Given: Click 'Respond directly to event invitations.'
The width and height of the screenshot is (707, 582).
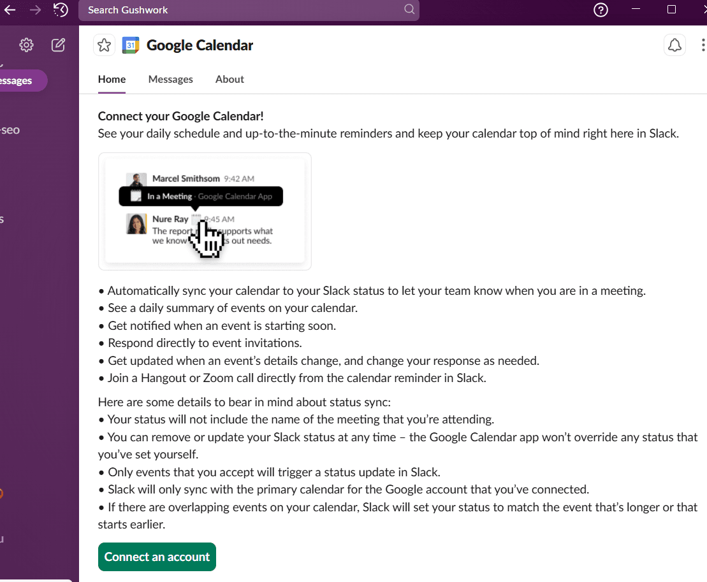Looking at the screenshot, I should [x=205, y=343].
